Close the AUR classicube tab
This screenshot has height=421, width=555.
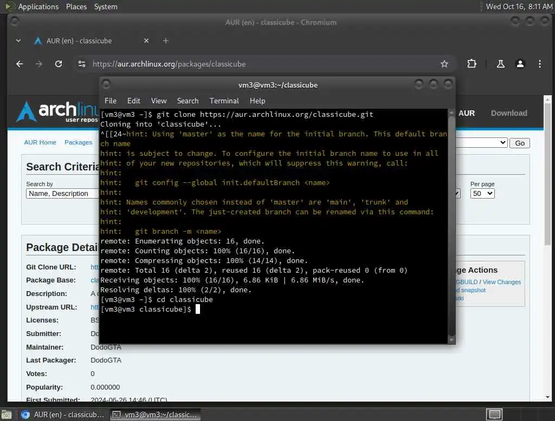(146, 41)
